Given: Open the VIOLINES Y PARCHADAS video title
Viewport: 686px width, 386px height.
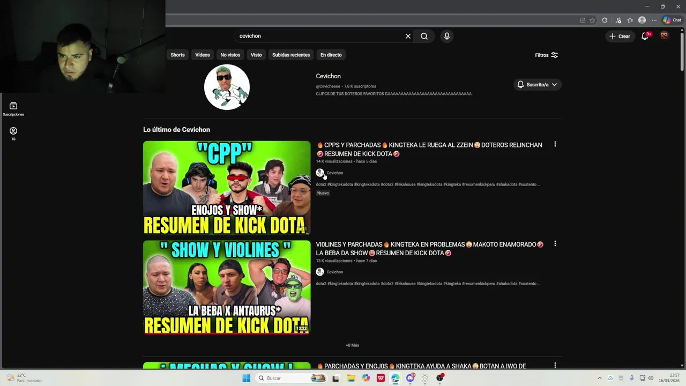Looking at the screenshot, I should pos(430,248).
